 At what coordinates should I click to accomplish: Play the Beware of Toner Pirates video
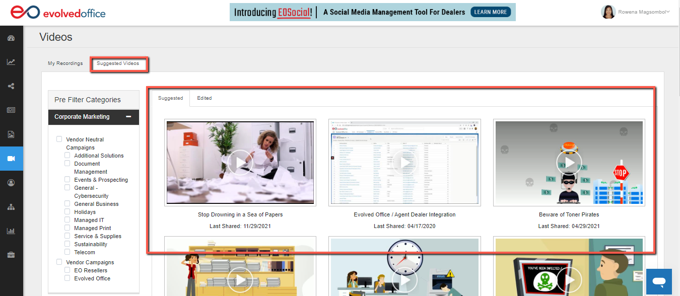tap(569, 163)
